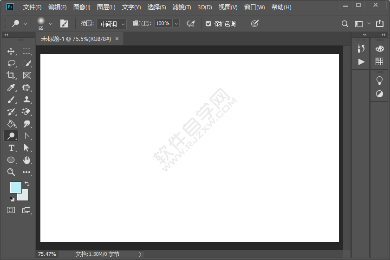Open the brush preset picker arrow
The height and width of the screenshot is (260, 390).
[51, 24]
